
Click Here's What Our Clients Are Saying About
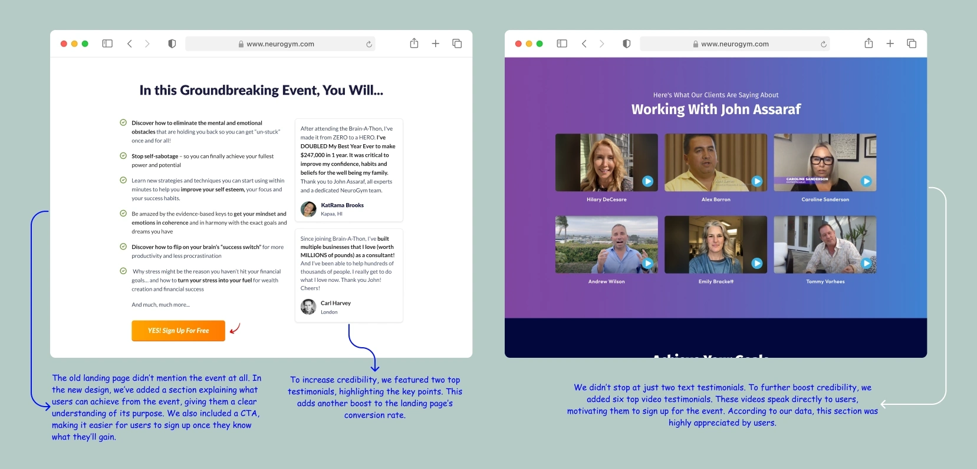point(716,95)
